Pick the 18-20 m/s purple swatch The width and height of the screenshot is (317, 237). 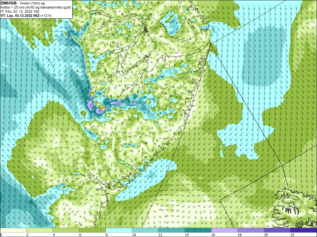pyautogui.click(x=251, y=230)
